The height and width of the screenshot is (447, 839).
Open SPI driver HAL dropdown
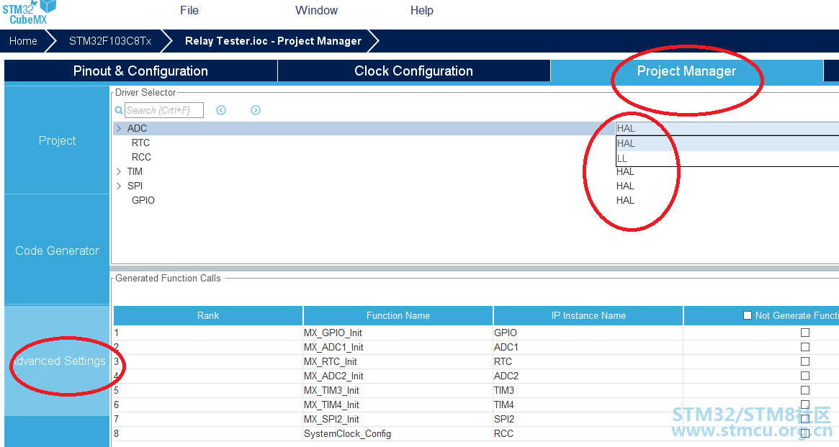(625, 186)
